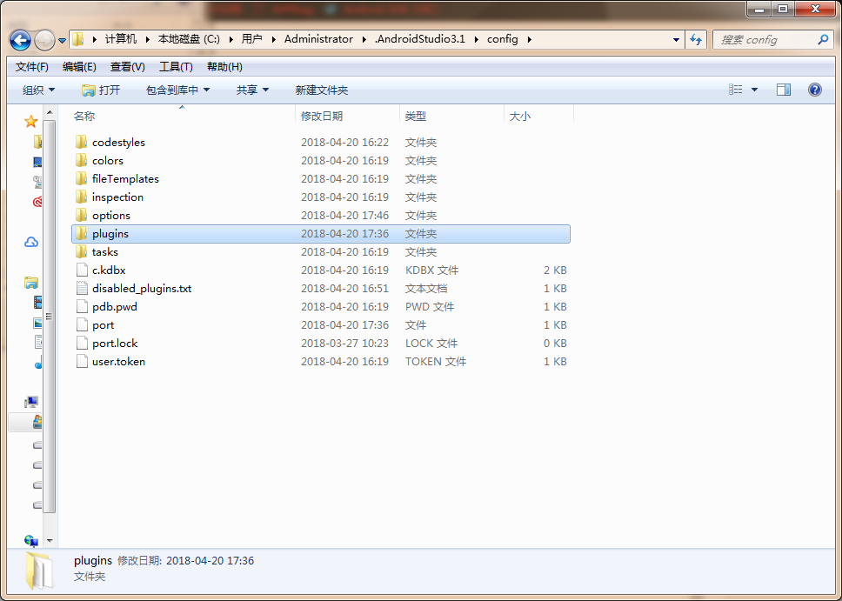Open recent pages arrow beside Forward button
This screenshot has height=601, width=842.
point(62,40)
